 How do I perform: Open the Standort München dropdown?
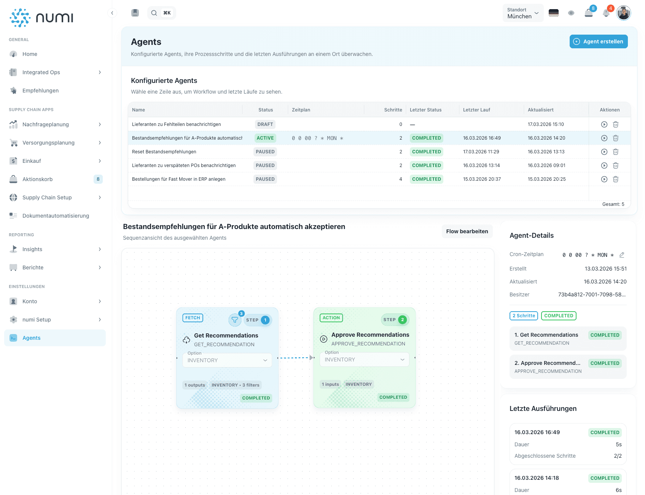[523, 13]
